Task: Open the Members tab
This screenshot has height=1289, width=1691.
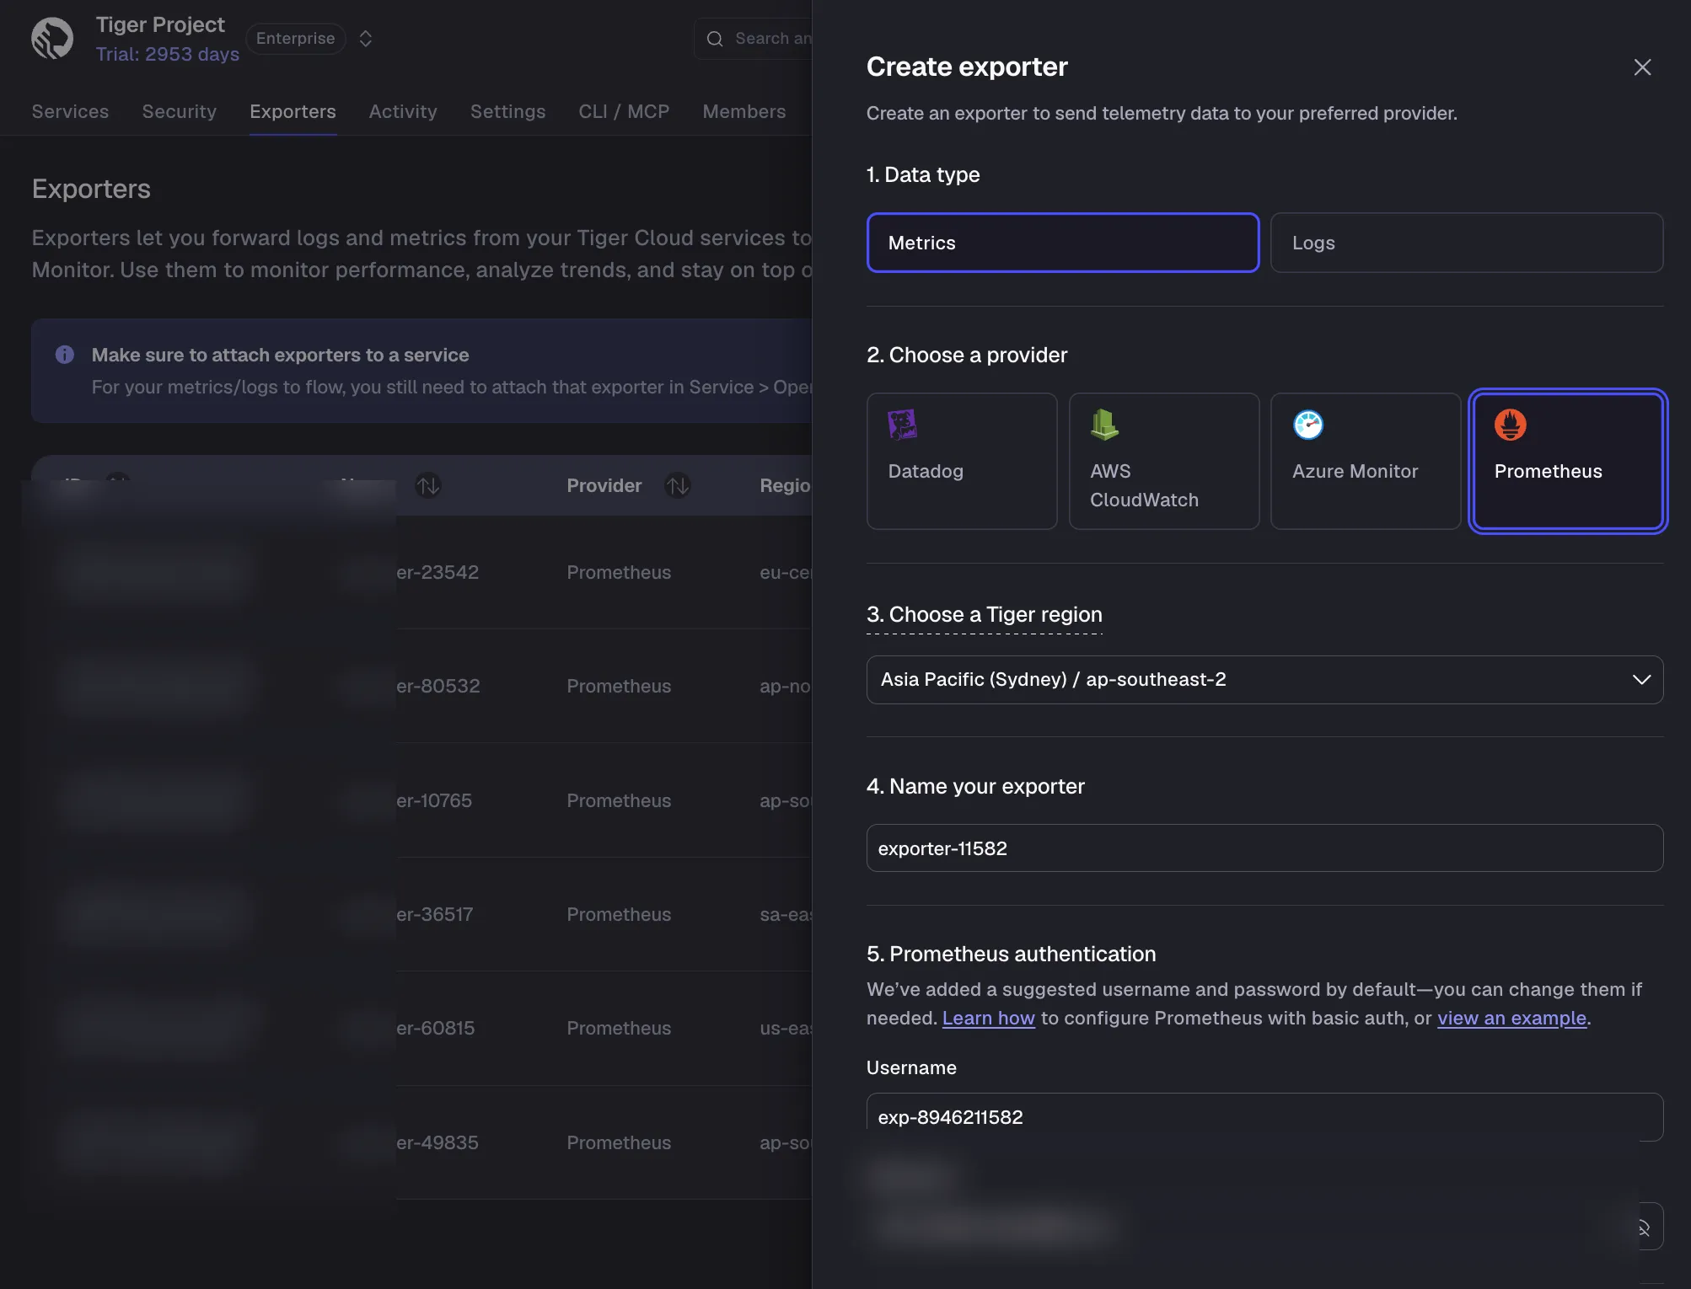Action: [x=744, y=111]
